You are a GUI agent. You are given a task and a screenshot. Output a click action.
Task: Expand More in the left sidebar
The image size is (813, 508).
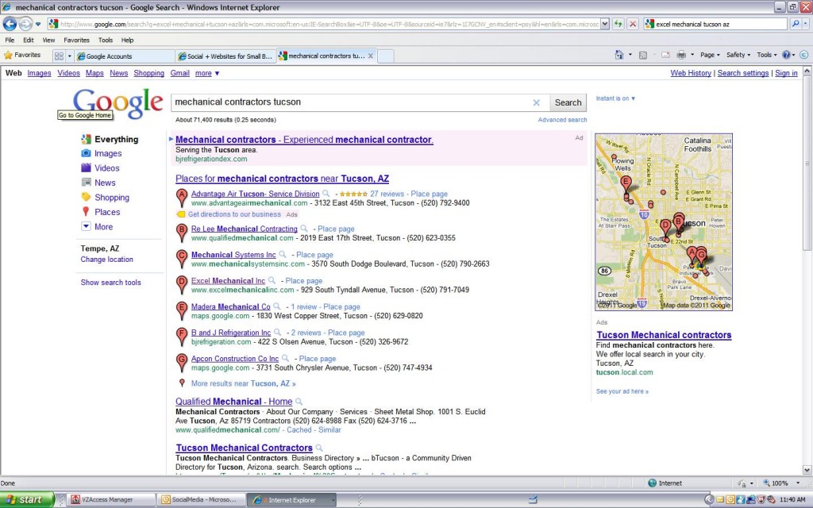click(98, 226)
